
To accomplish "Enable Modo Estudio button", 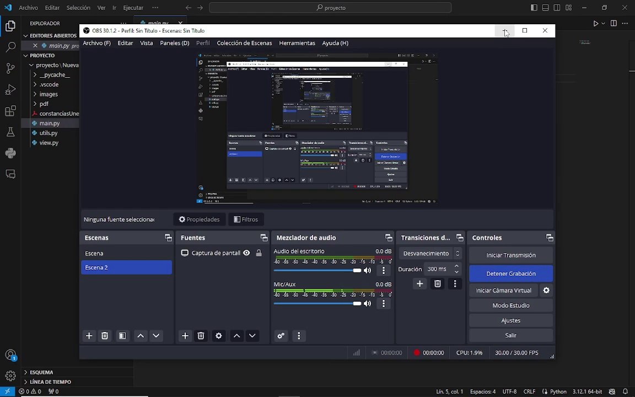I will pos(511,305).
